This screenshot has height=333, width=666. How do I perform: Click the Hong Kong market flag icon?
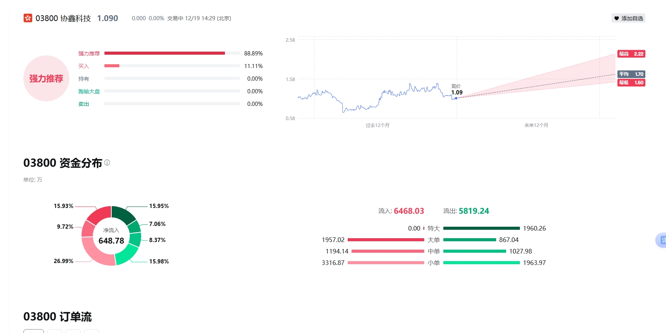pyautogui.click(x=28, y=18)
